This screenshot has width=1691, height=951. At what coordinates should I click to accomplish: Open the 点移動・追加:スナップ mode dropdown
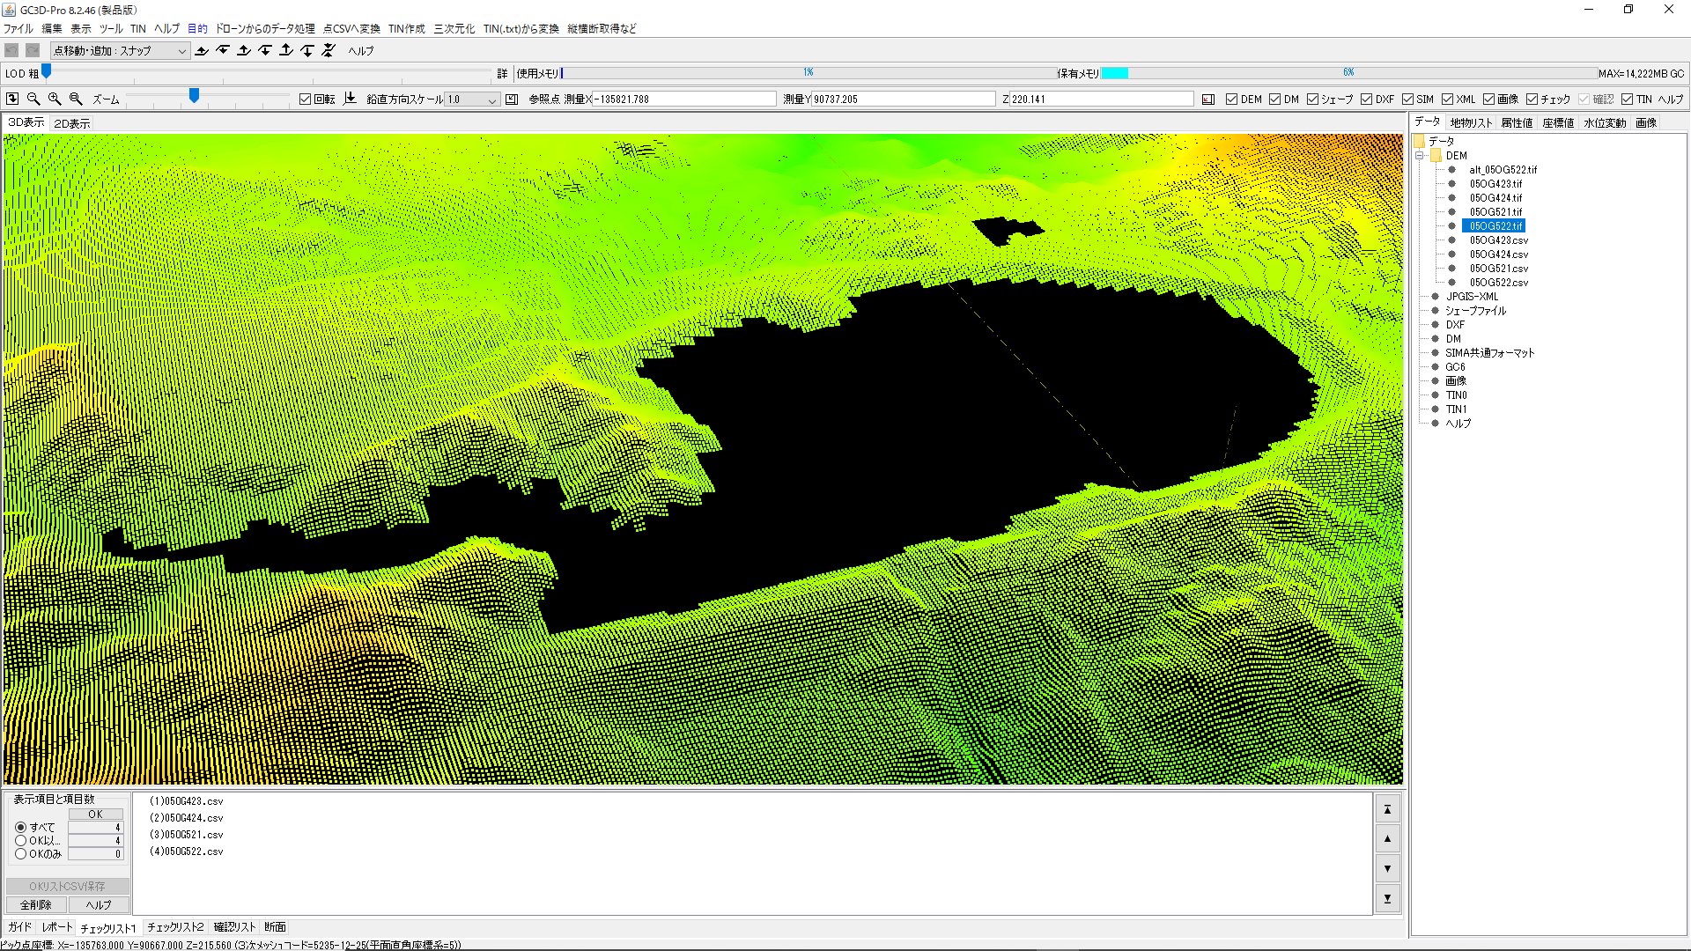pyautogui.click(x=120, y=51)
